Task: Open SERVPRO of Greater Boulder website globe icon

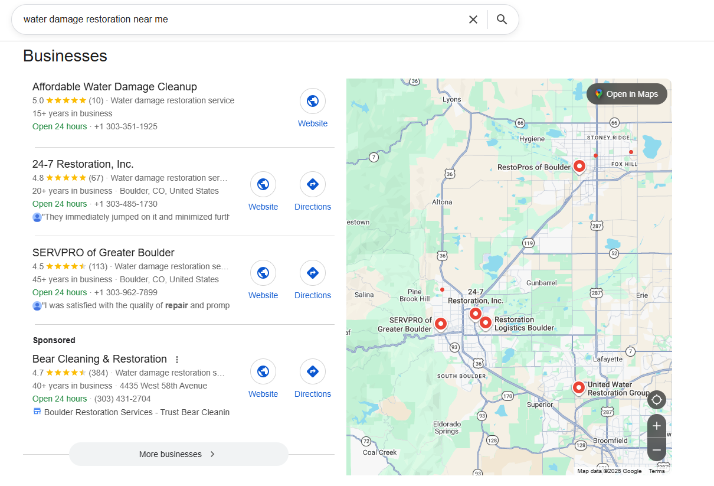Action: pyautogui.click(x=263, y=273)
